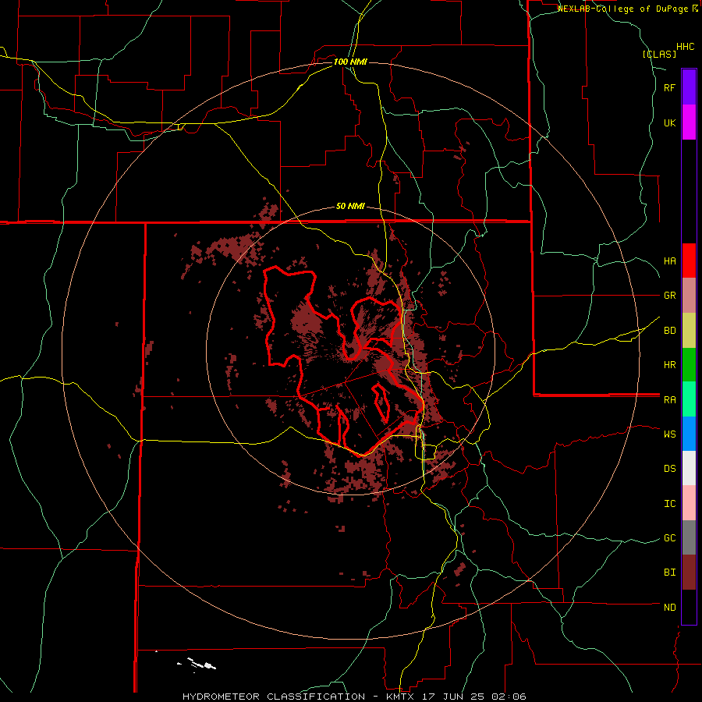702x702 pixels.
Task: Click the UK magenta legend swatch
Action: tap(689, 122)
